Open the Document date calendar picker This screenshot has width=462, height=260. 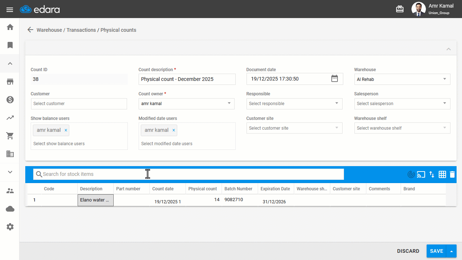click(x=335, y=79)
